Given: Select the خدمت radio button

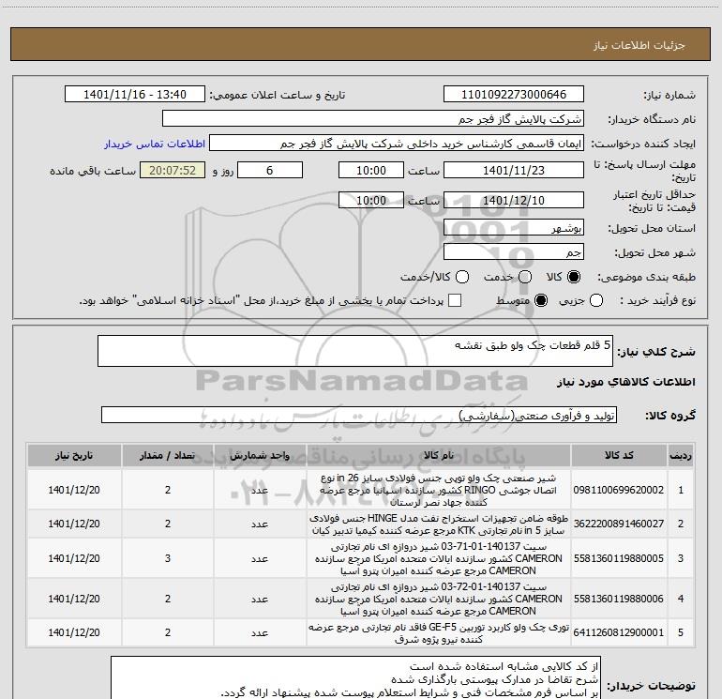Looking at the screenshot, I should (x=525, y=277).
